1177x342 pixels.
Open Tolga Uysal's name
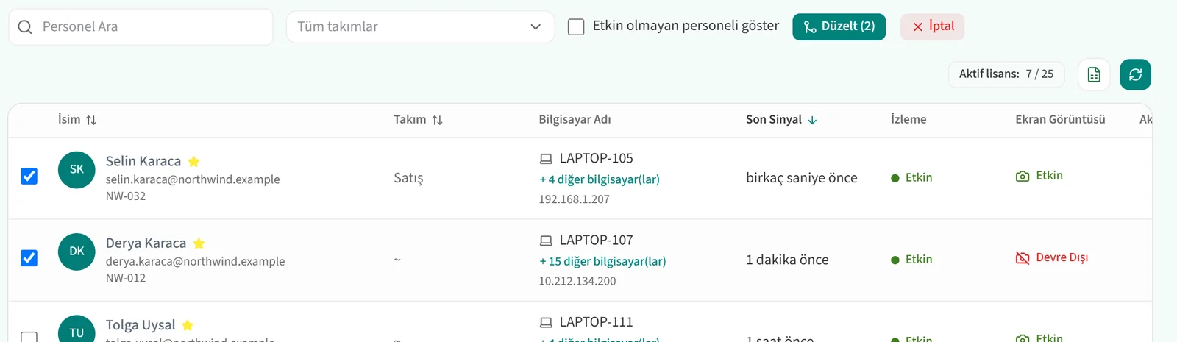point(141,325)
